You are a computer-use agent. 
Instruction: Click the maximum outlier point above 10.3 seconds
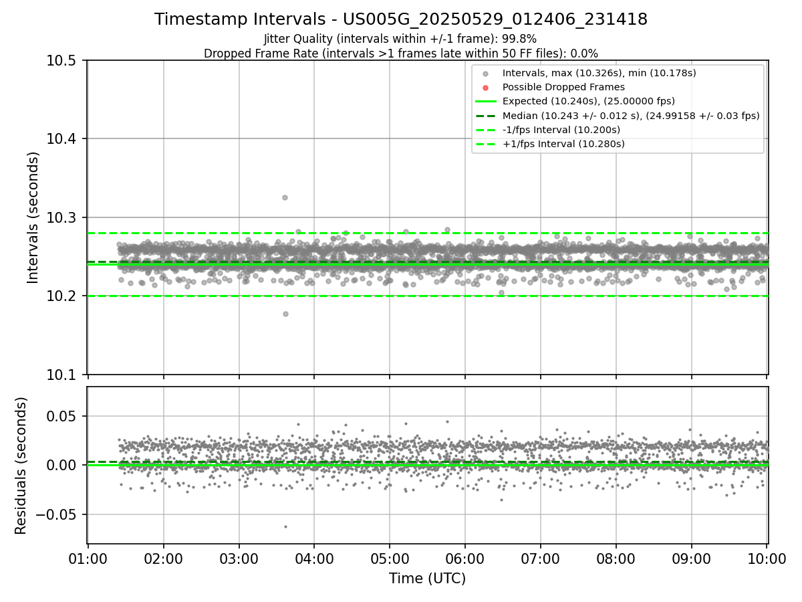285,197
